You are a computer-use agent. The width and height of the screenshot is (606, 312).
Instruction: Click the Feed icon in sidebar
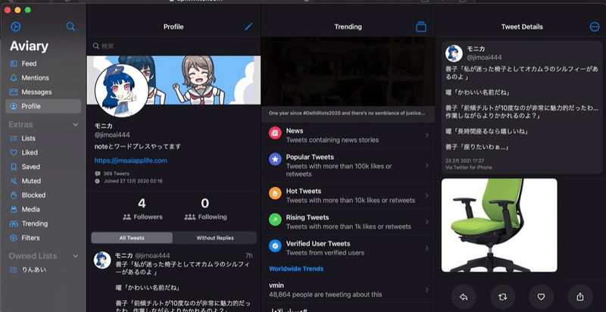point(14,64)
